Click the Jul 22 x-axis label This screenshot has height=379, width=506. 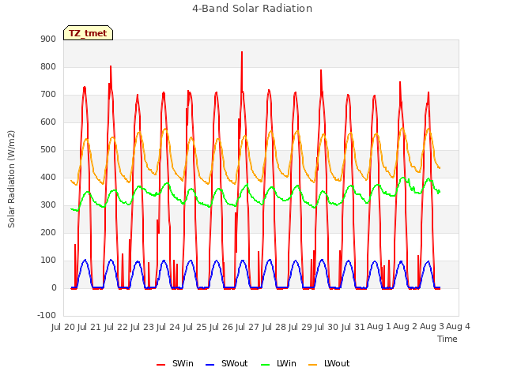click(116, 327)
